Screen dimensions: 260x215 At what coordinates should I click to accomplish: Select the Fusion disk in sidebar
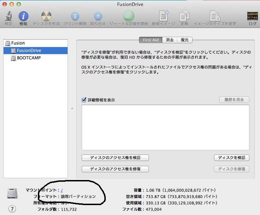click(x=35, y=43)
